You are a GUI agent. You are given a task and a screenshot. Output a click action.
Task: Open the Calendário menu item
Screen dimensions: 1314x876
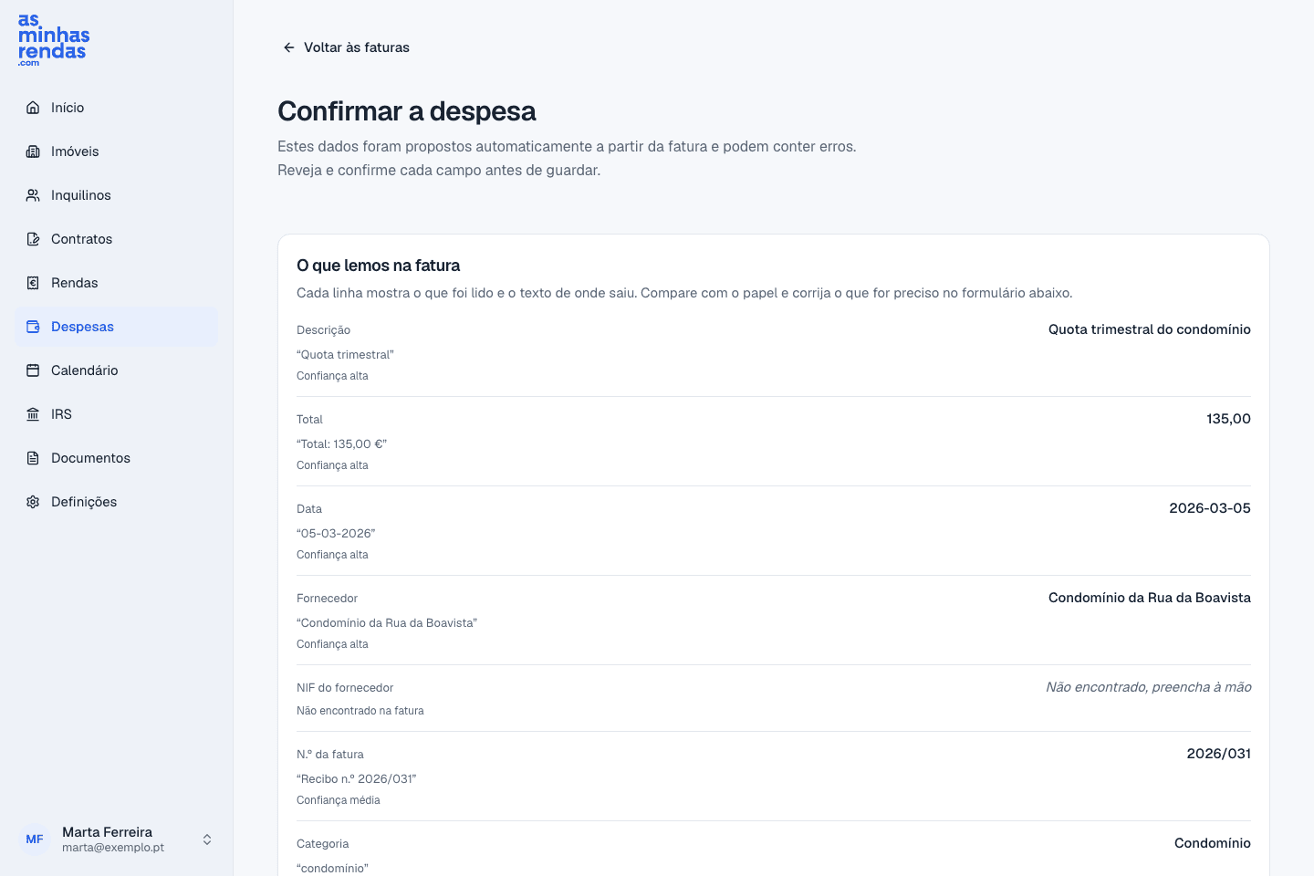coord(116,370)
